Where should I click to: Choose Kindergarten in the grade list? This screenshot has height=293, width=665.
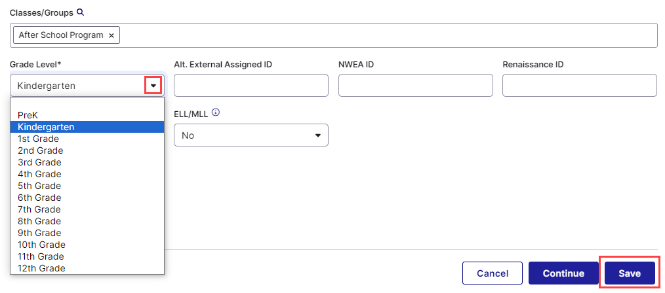[x=46, y=127]
